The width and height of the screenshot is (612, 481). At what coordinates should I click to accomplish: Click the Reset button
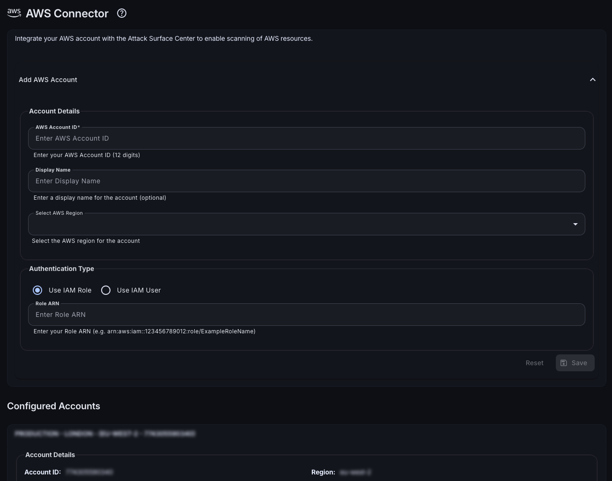[534, 363]
